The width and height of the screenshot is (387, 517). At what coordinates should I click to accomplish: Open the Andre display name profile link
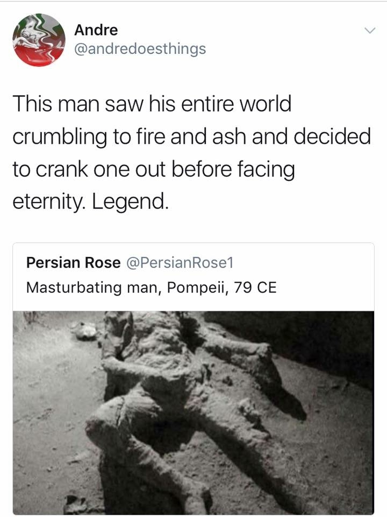point(96,30)
